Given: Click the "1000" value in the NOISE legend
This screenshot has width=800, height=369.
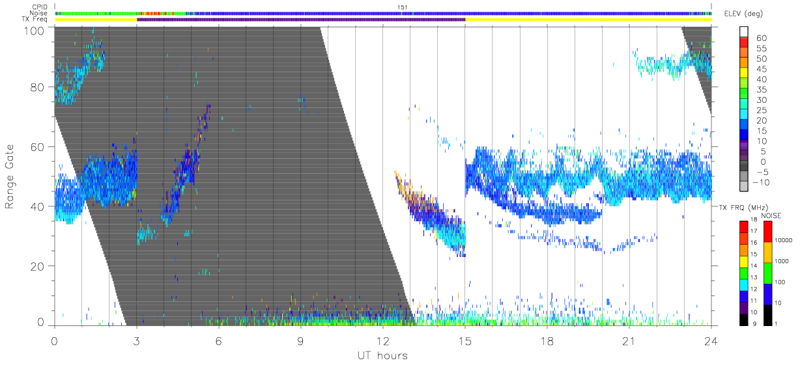Looking at the screenshot, I should tap(782, 261).
